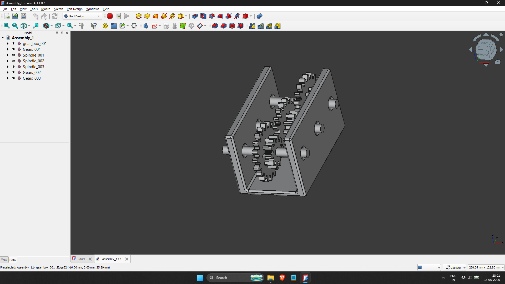Select the Additive Loft tool

tap(155, 16)
